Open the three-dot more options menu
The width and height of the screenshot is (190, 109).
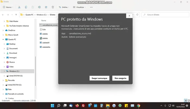coord(91,7)
